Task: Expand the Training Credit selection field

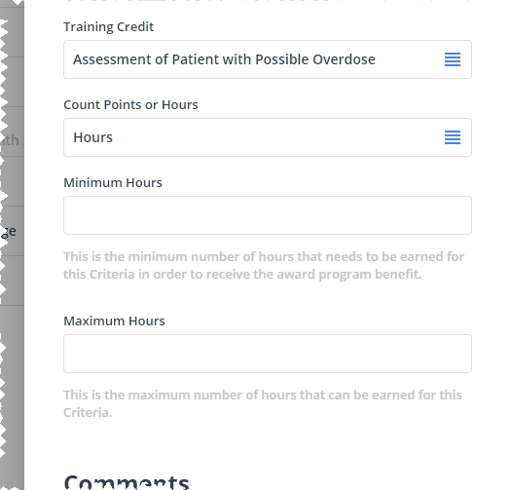Action: pyautogui.click(x=268, y=59)
